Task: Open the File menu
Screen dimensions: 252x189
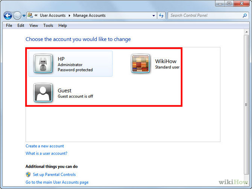Action: coord(9,26)
